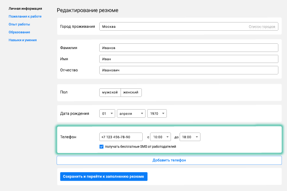Open «Пожелания к работе» in sidebar
This screenshot has width=287, height=191.
[x=25, y=16]
